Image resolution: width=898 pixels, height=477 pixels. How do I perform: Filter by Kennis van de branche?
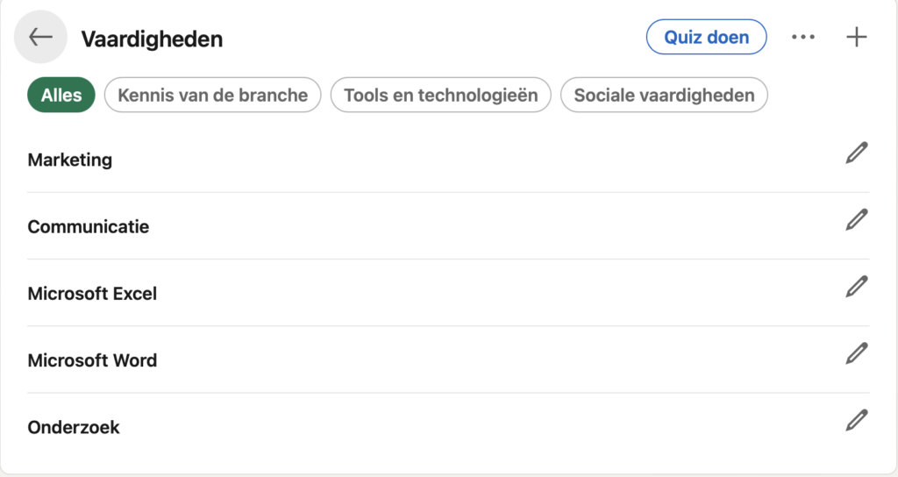point(212,95)
